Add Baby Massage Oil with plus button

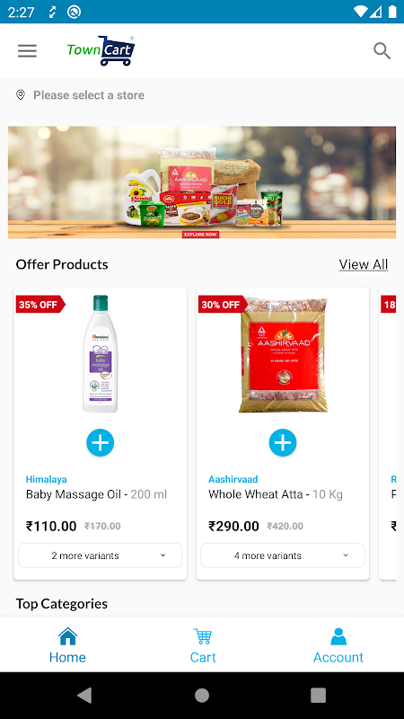[x=101, y=442]
